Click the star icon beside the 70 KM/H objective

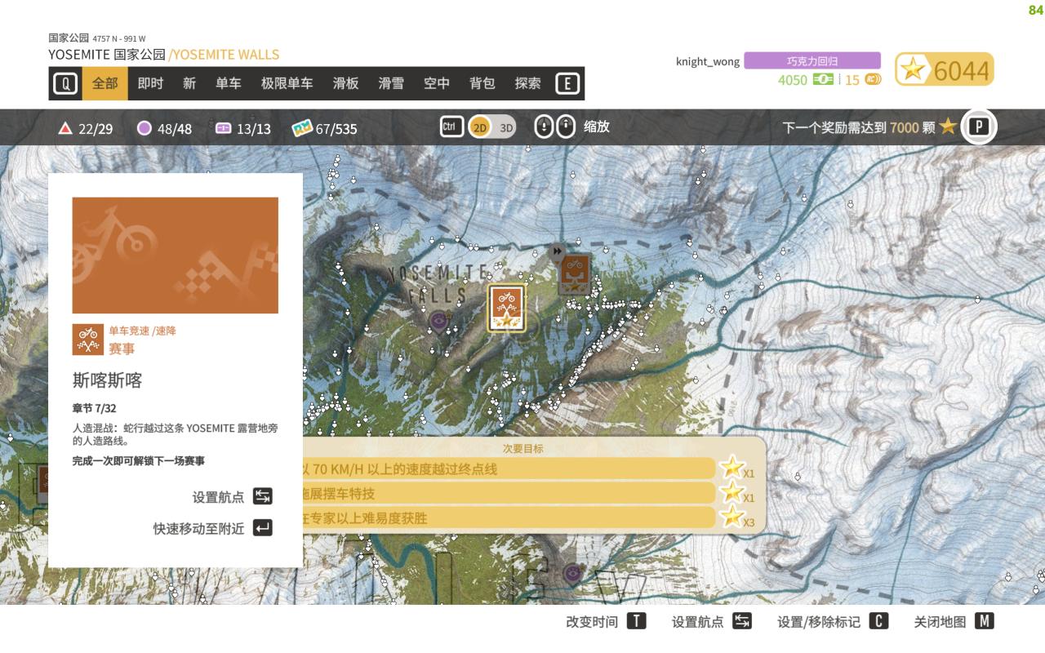[732, 468]
